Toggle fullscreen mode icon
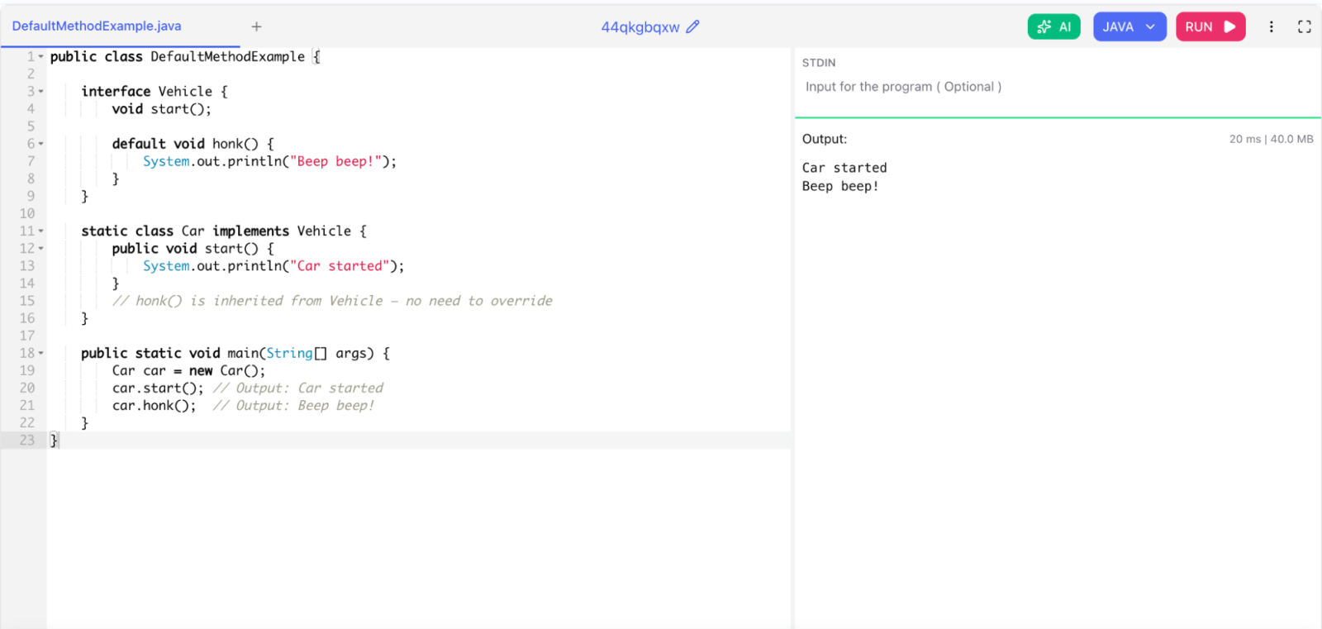 1305,26
